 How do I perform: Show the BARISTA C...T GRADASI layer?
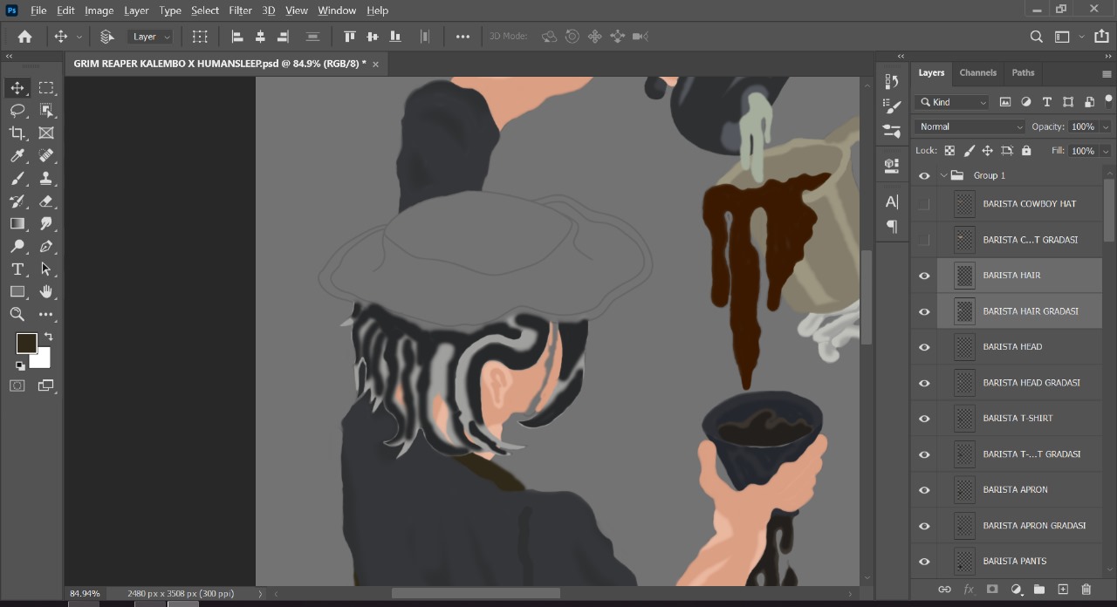point(924,240)
